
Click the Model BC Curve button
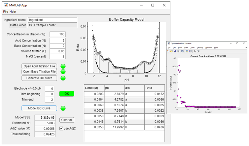pyautogui.click(x=39, y=108)
